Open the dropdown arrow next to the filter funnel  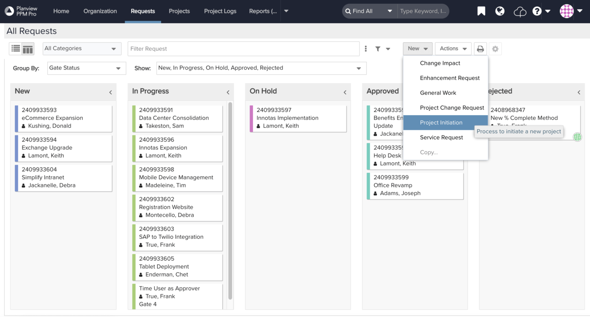point(388,49)
